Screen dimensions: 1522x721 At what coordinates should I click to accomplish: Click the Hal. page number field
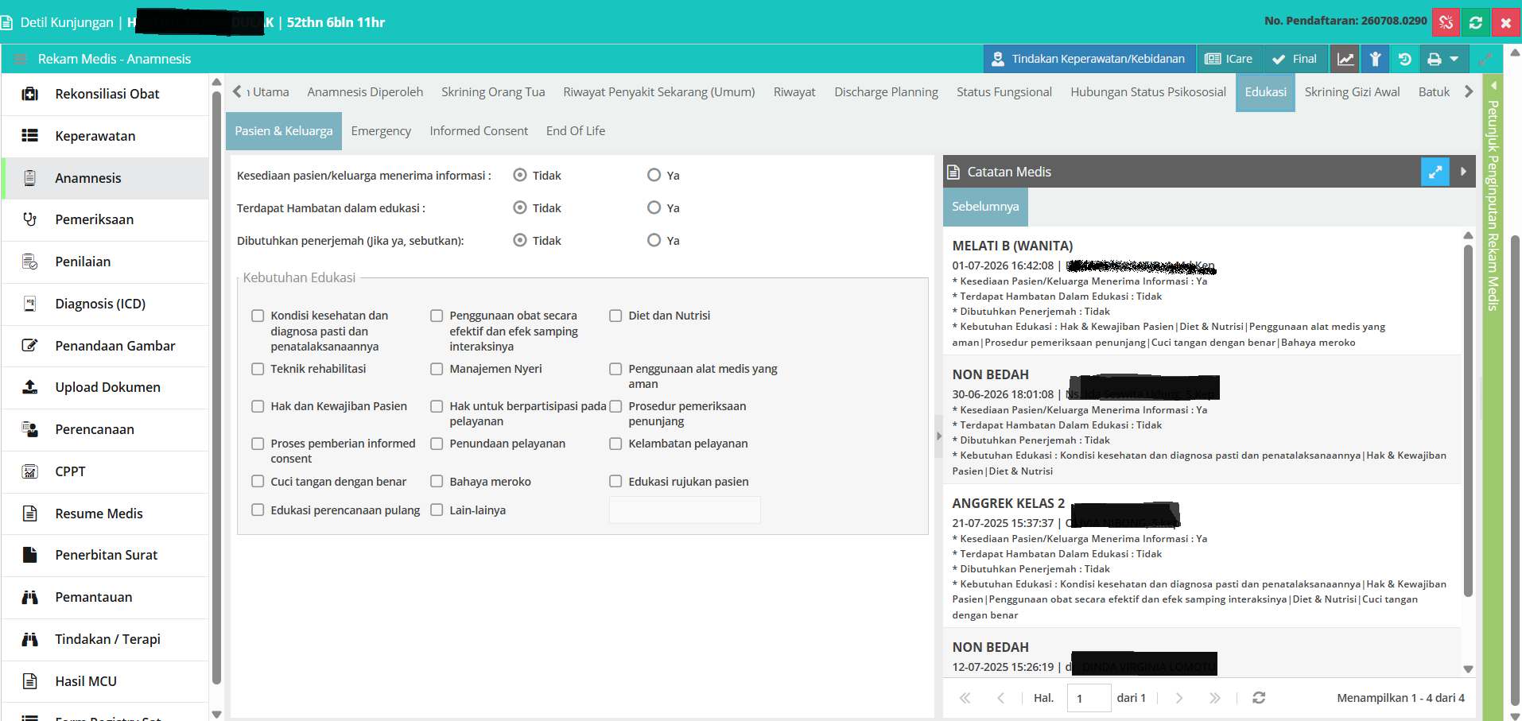click(1089, 698)
